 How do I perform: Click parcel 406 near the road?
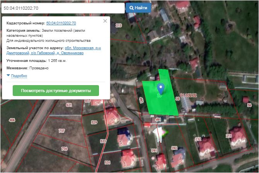(x=12, y=120)
